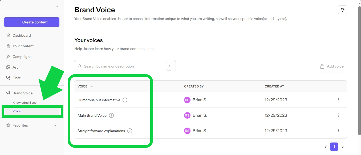
Task: Select page 1 in pagination
Action: [x=334, y=147]
